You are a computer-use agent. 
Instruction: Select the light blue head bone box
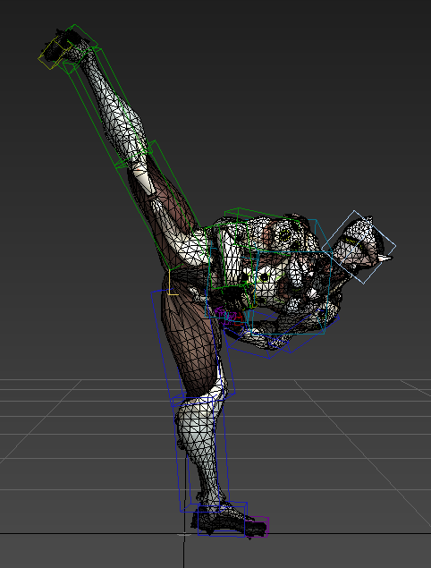pyautogui.click(x=359, y=247)
